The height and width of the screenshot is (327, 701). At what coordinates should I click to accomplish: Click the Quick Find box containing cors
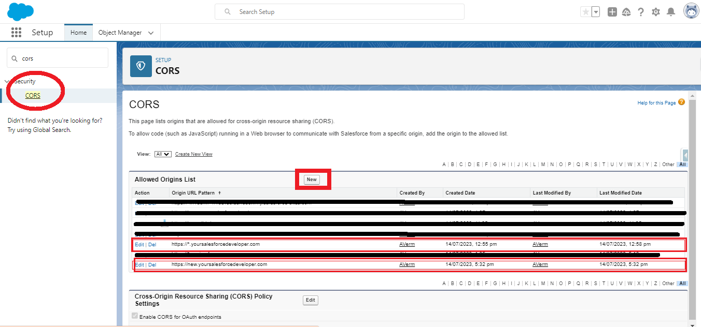58,58
